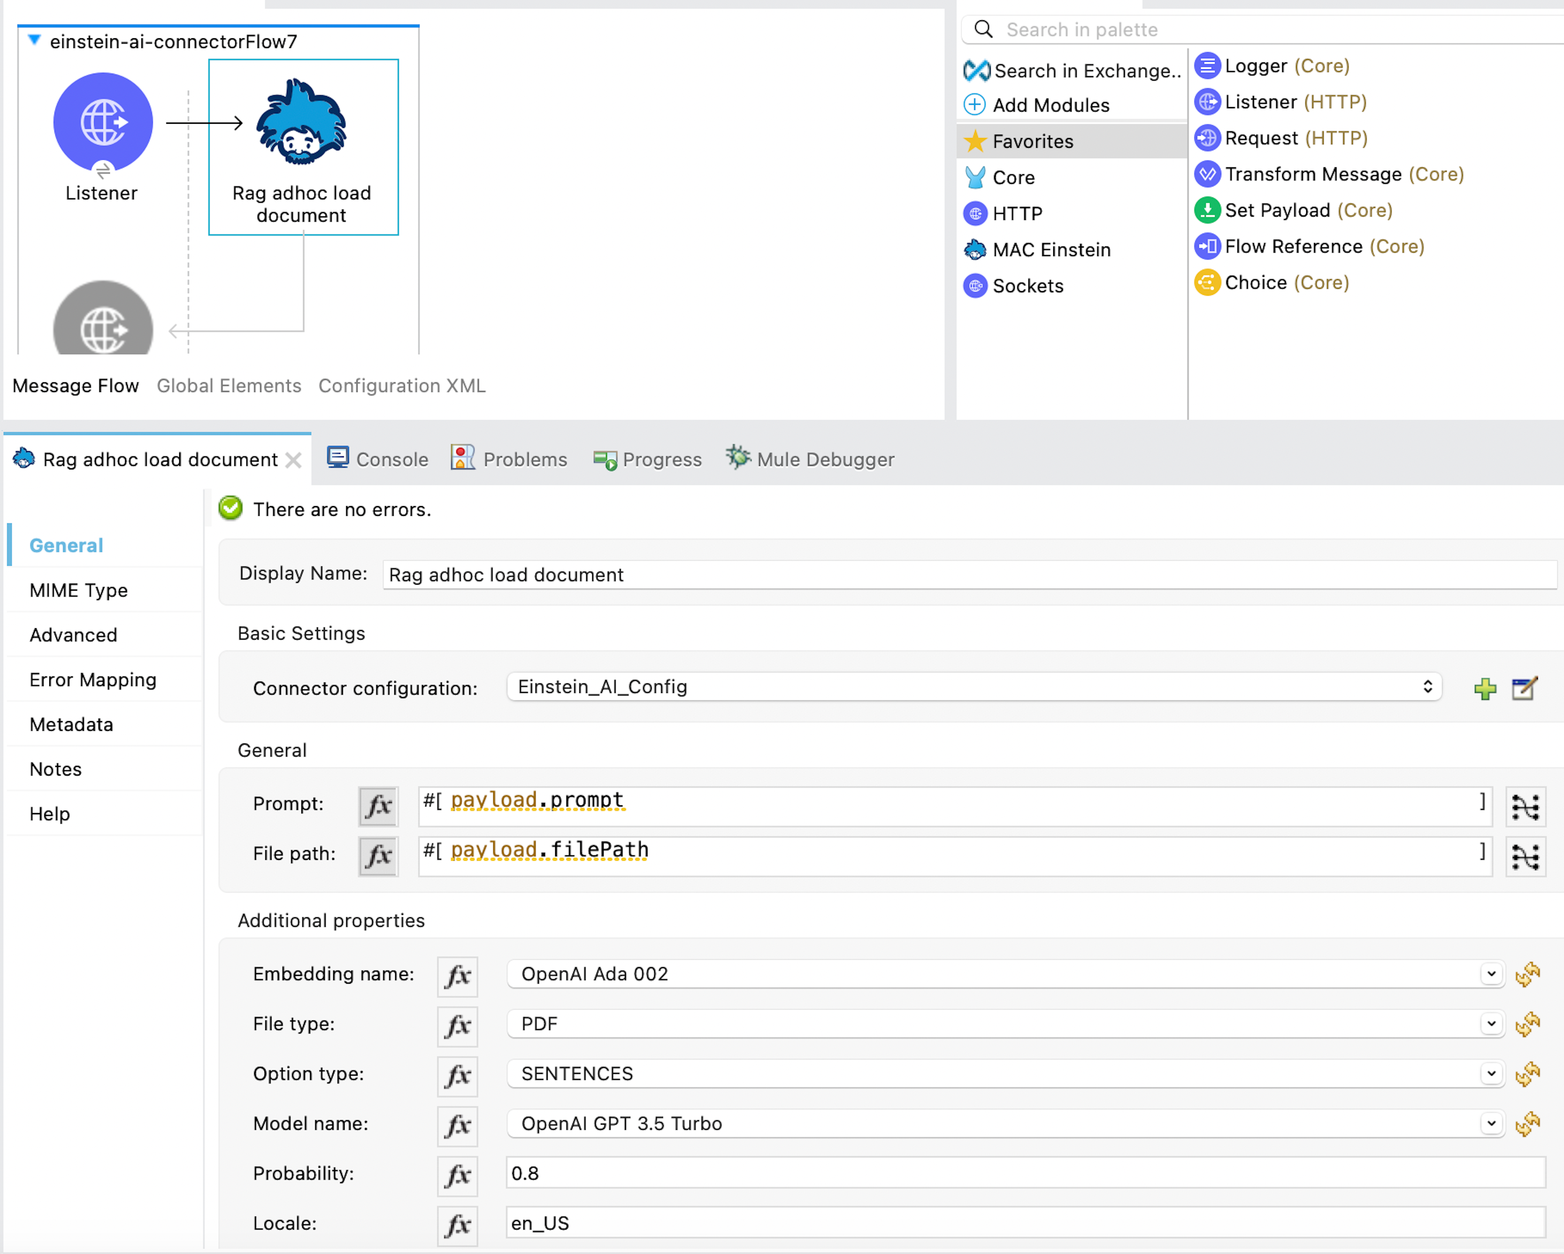
Task: Click the Locale field with en_US
Action: click(1026, 1223)
